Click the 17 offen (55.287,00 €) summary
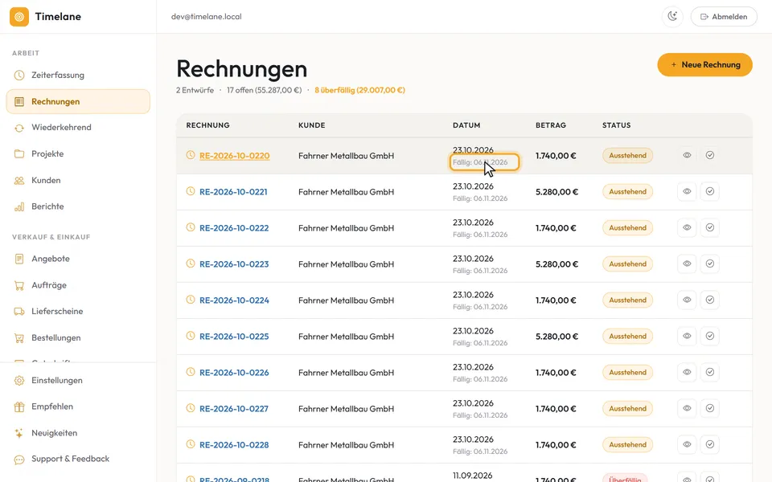 [265, 91]
